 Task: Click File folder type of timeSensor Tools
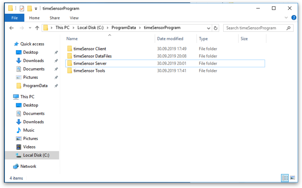pos(208,71)
